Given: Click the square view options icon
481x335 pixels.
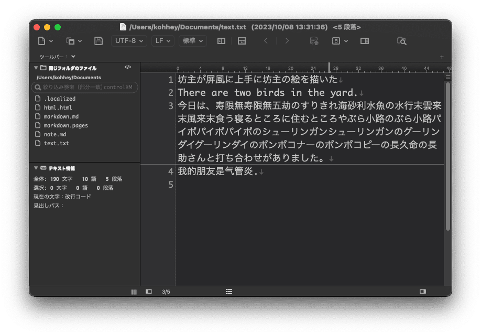Looking at the screenshot, I should pyautogui.click(x=336, y=41).
